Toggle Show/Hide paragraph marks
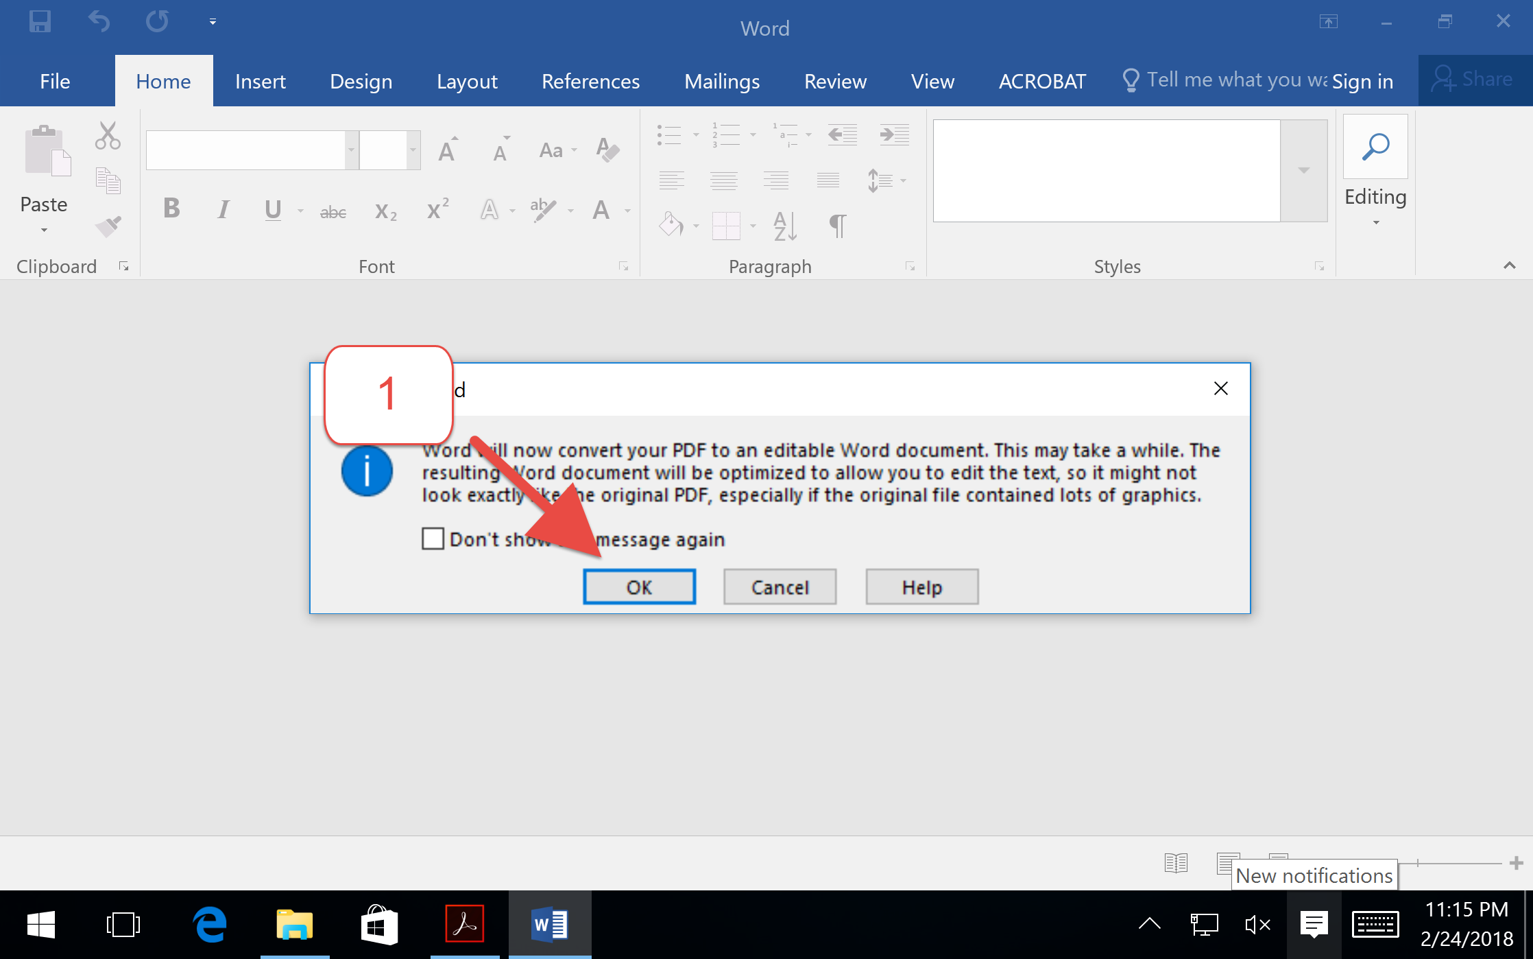The image size is (1533, 959). (837, 225)
